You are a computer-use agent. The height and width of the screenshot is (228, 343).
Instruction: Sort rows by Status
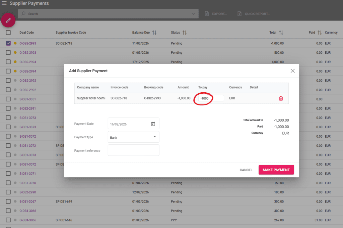[x=186, y=32]
